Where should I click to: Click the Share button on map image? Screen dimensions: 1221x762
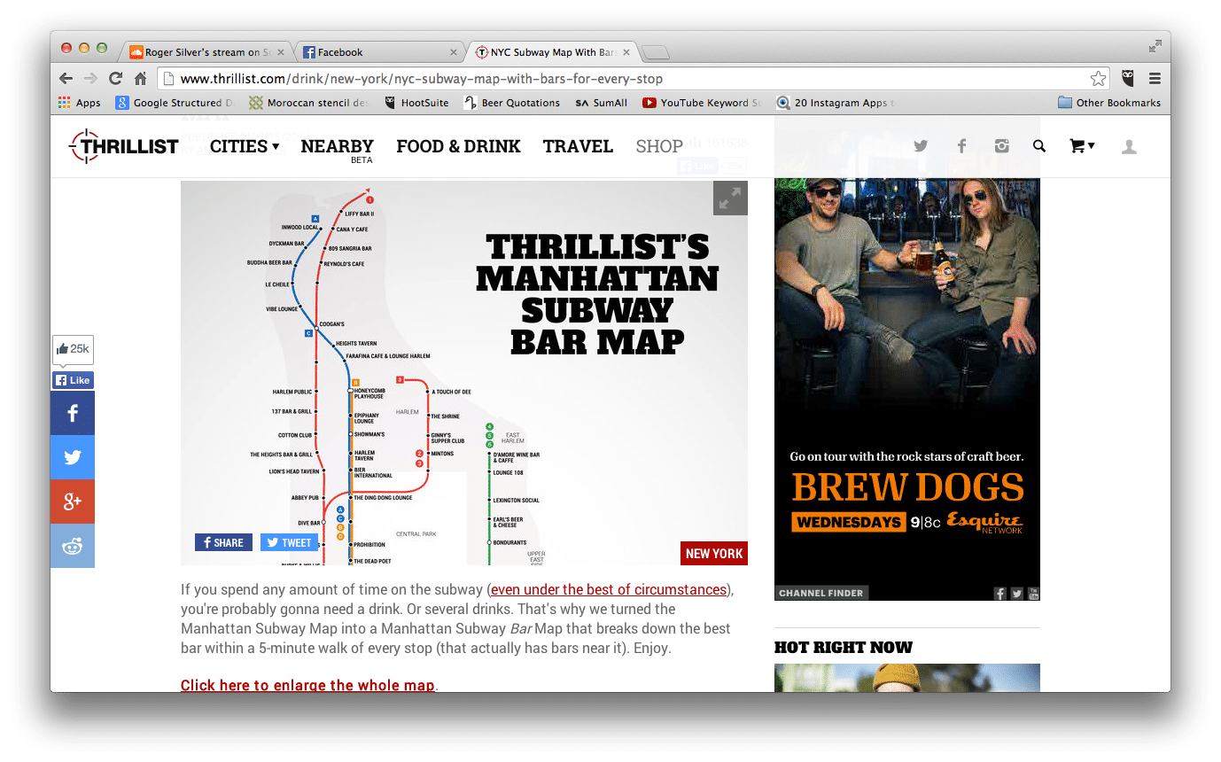223,542
